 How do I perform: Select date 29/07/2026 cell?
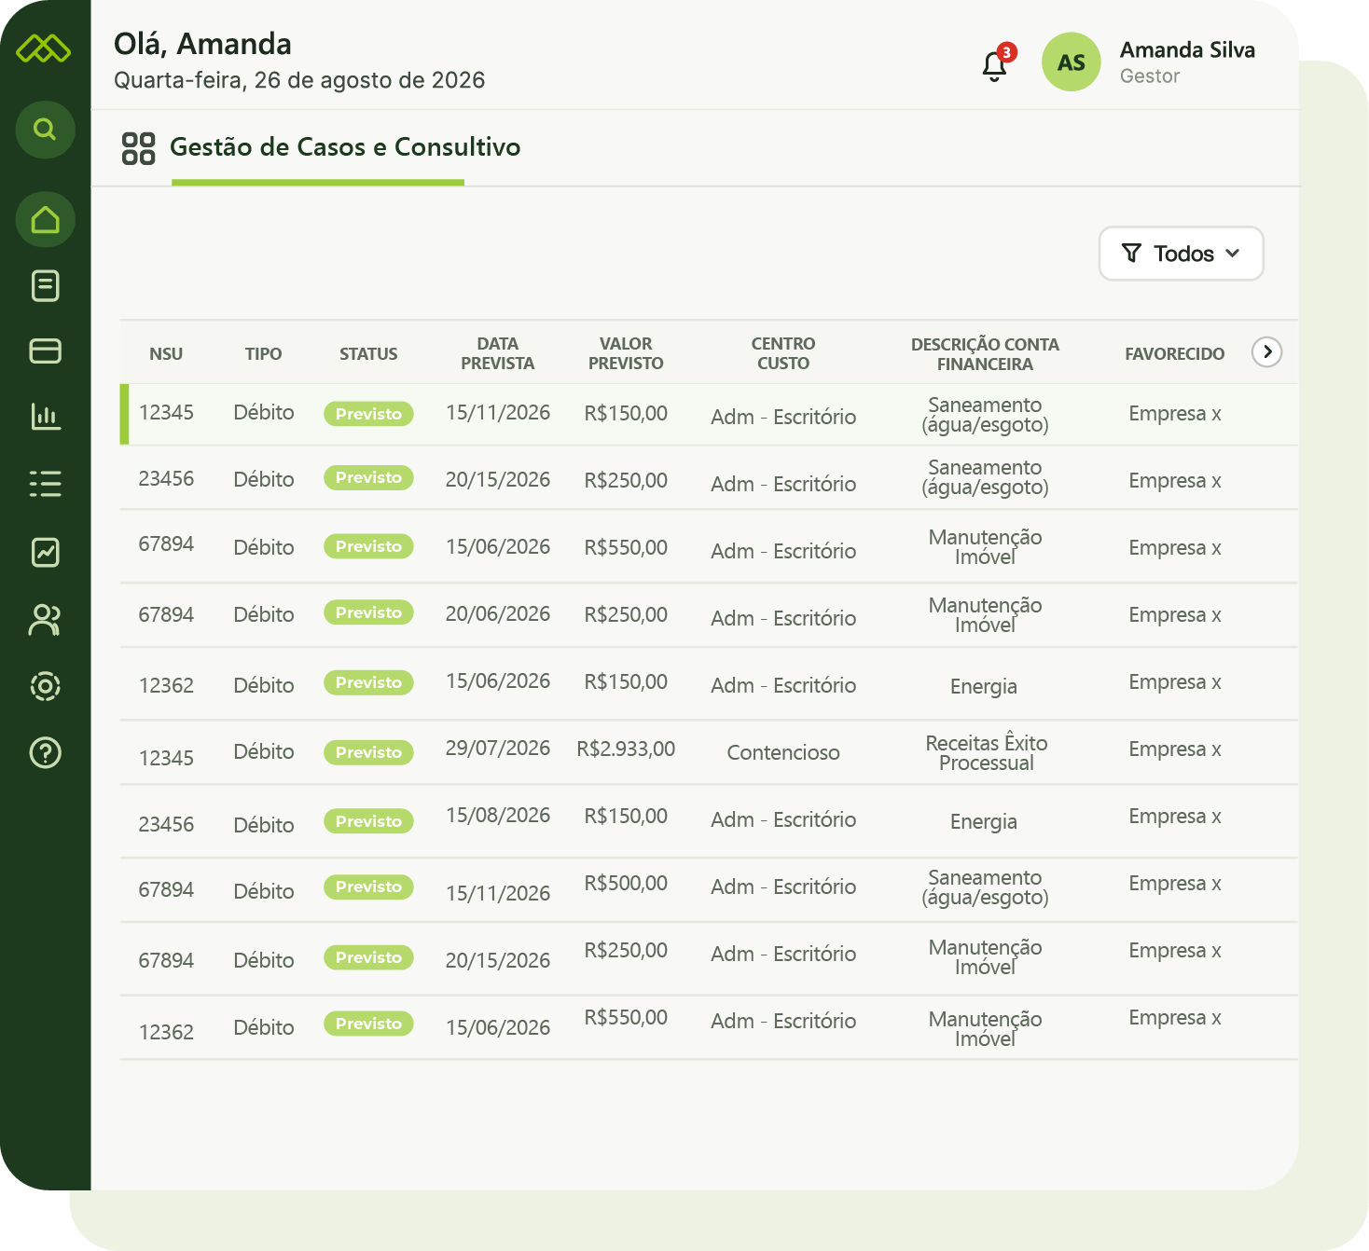[498, 749]
